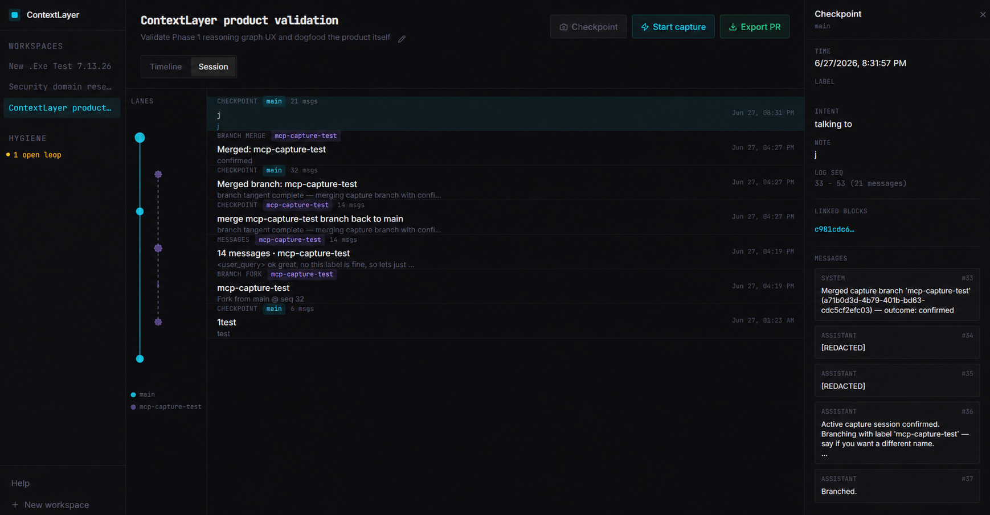Open New .Exe Test 7.13.26 workspace

(62, 66)
